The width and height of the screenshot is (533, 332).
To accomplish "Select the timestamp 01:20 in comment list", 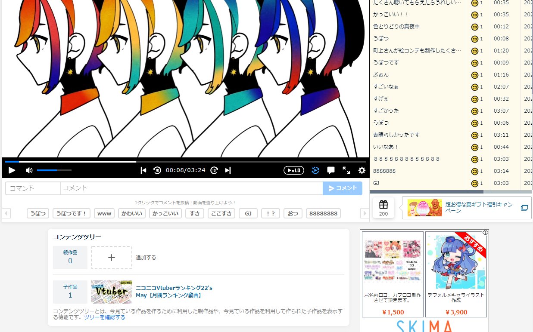I will [x=501, y=51].
